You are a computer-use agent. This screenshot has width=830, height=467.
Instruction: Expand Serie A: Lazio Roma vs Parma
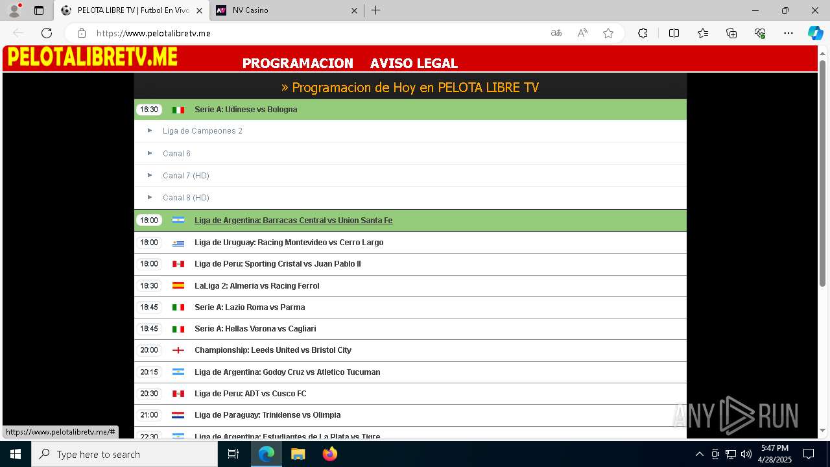click(410, 307)
